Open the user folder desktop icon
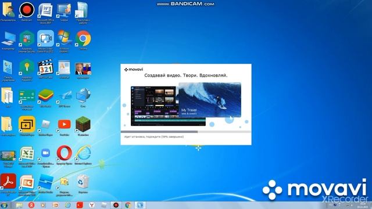Viewport: 372px width, 209px height. click(8, 10)
